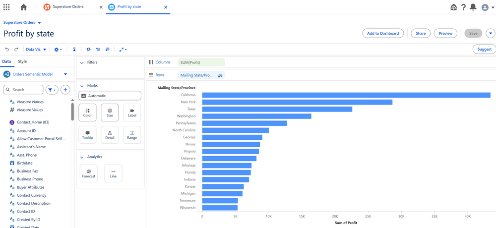Open the dropdown arrow beside Save

point(491,33)
